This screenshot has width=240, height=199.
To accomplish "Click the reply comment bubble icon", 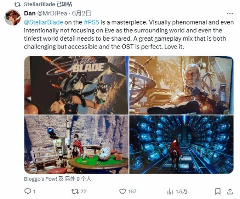I will pyautogui.click(x=27, y=191).
